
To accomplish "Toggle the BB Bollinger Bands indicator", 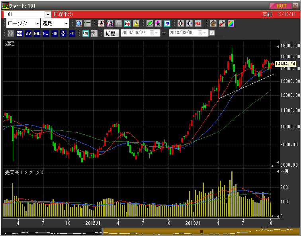I will click(x=28, y=33).
